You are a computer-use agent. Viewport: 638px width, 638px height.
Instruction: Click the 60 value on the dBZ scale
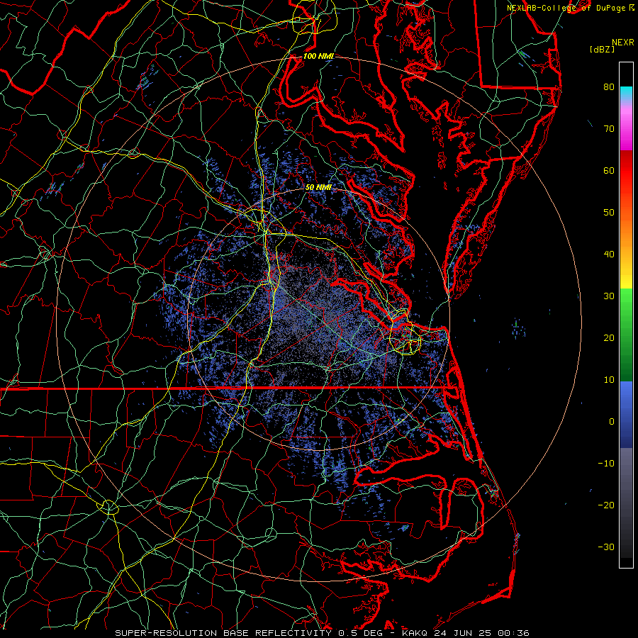(609, 170)
